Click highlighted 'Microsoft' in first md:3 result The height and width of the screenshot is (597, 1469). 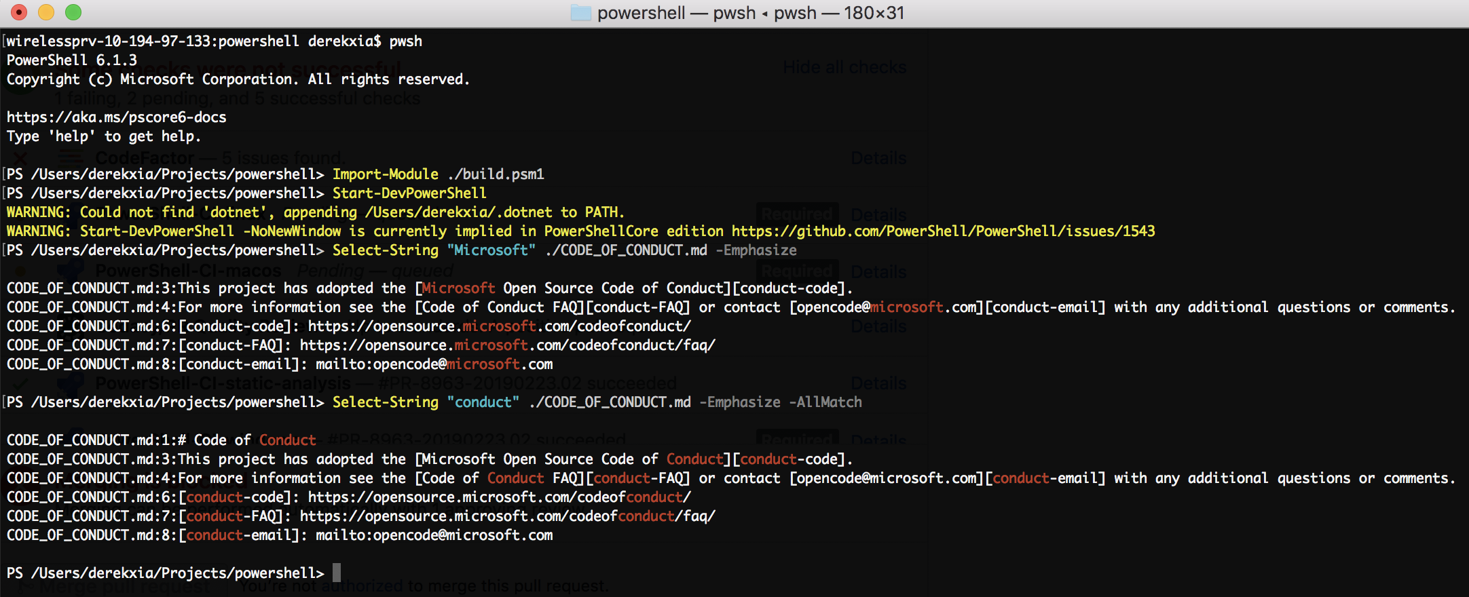[x=459, y=288]
